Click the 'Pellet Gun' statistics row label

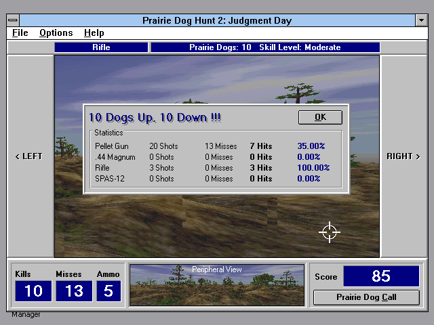(111, 146)
